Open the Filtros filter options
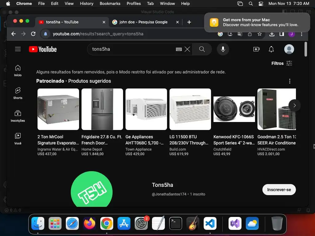Image resolution: width=315 pixels, height=236 pixels. (x=282, y=63)
